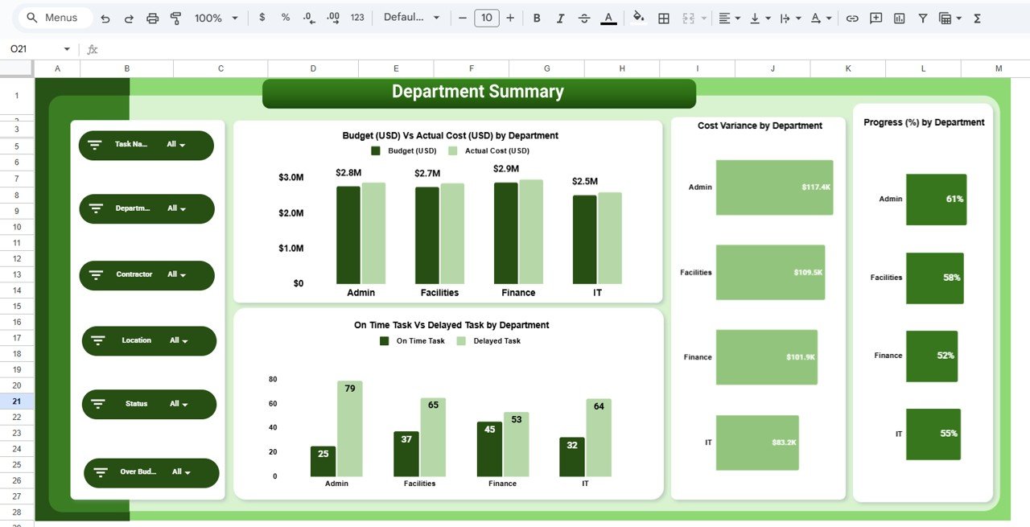
Task: Increase decimal places
Action: click(332, 17)
